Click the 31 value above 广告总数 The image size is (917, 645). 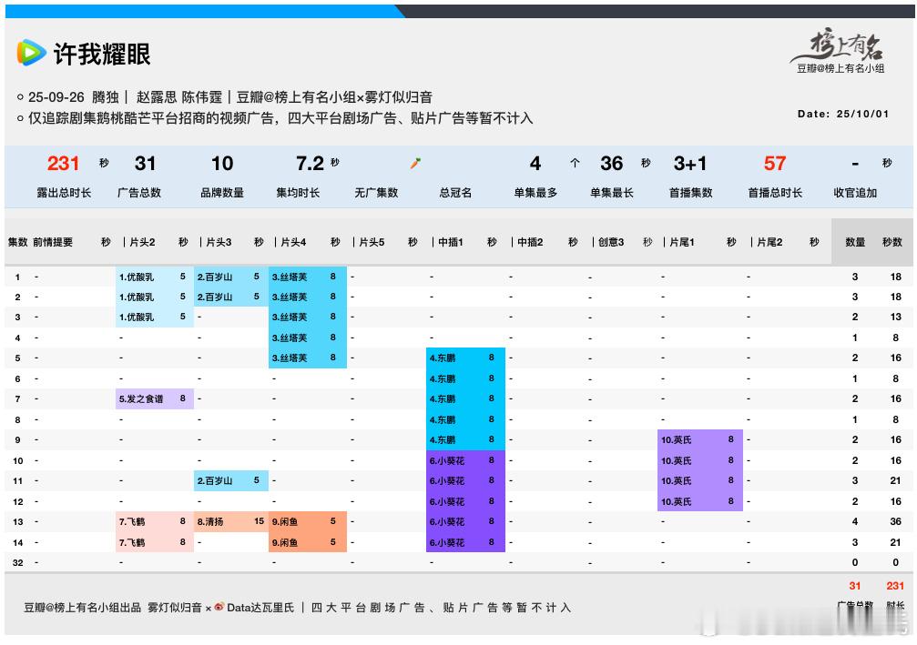145,163
